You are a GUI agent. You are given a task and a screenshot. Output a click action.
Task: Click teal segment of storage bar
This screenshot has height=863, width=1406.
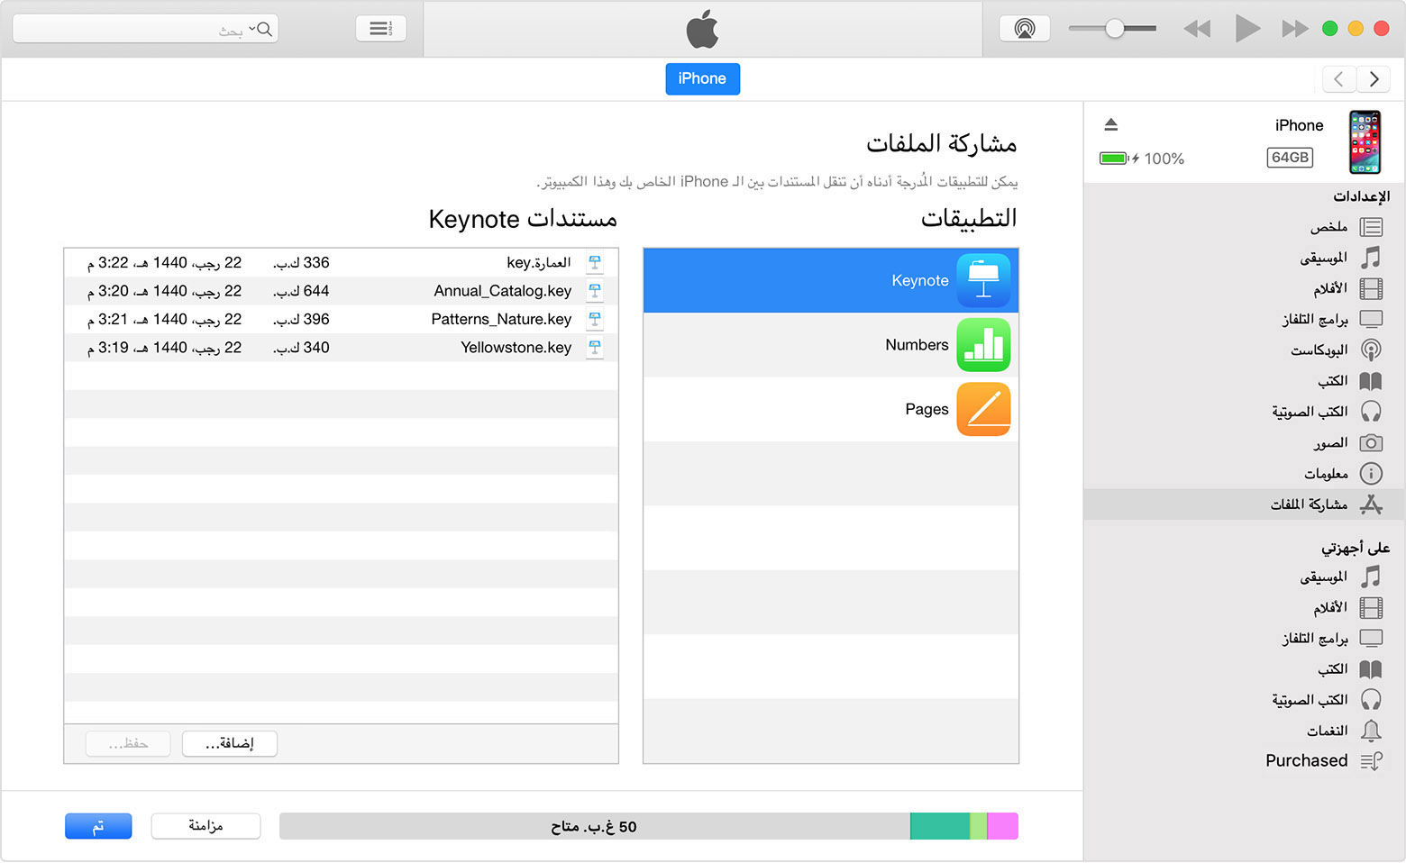[940, 826]
